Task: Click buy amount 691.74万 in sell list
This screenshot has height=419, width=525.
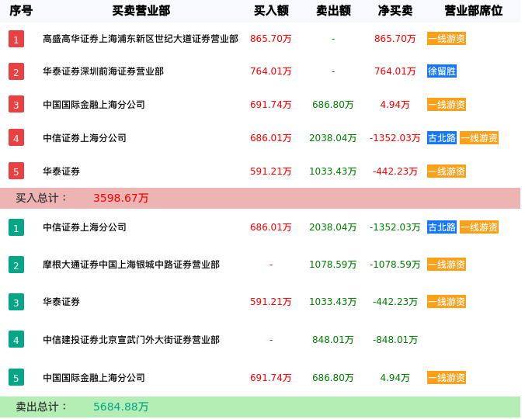Action: (x=271, y=378)
